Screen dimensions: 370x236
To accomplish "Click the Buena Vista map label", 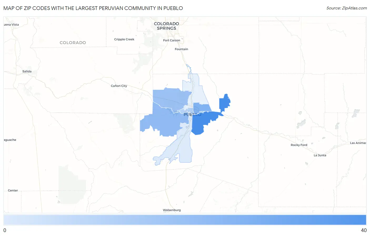I will coord(11,25).
